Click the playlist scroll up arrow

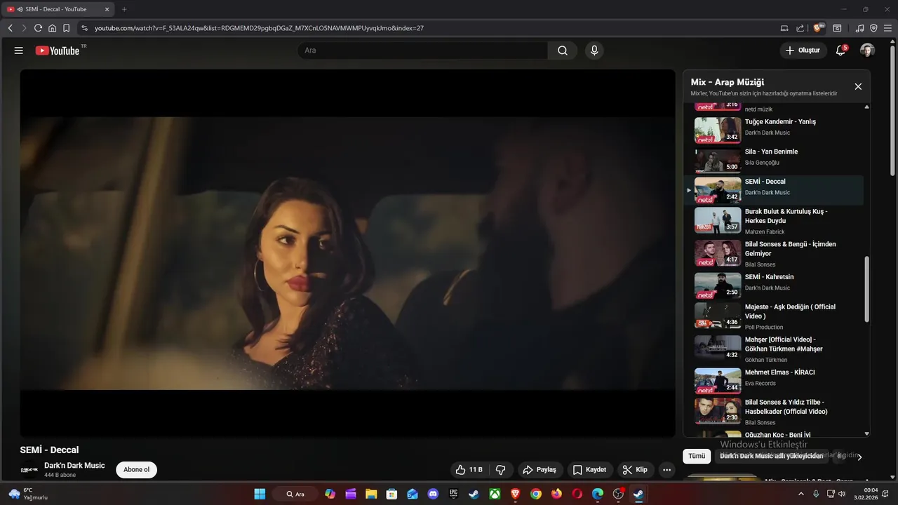(x=866, y=107)
